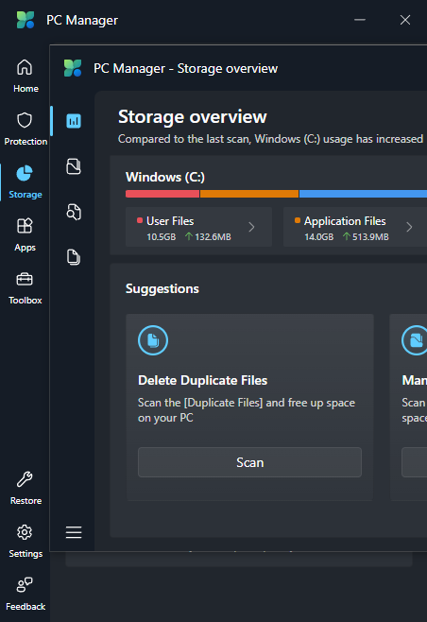Open the User Files 10.5GB card
Viewport: 427px width, 622px height.
(198, 227)
